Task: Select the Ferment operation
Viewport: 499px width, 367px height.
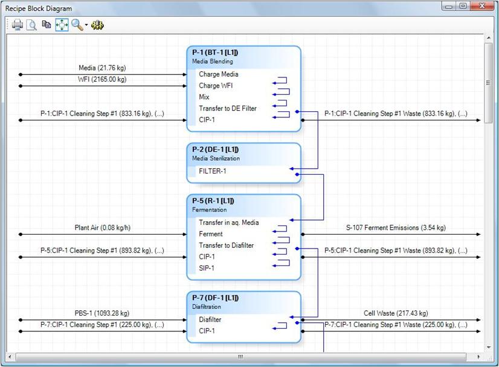Action: pyautogui.click(x=210, y=234)
